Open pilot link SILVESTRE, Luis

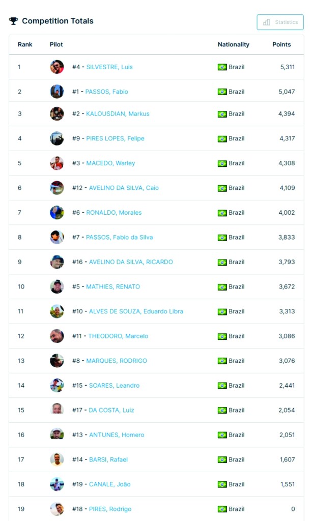pos(109,67)
